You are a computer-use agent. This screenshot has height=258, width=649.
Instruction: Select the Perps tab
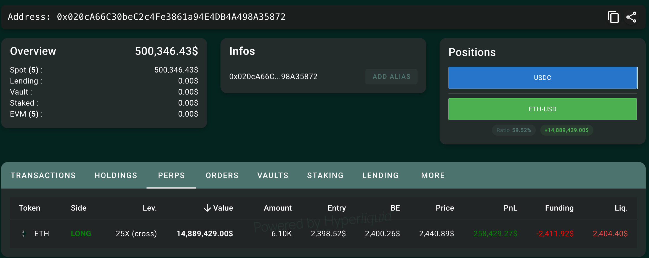[x=171, y=175]
